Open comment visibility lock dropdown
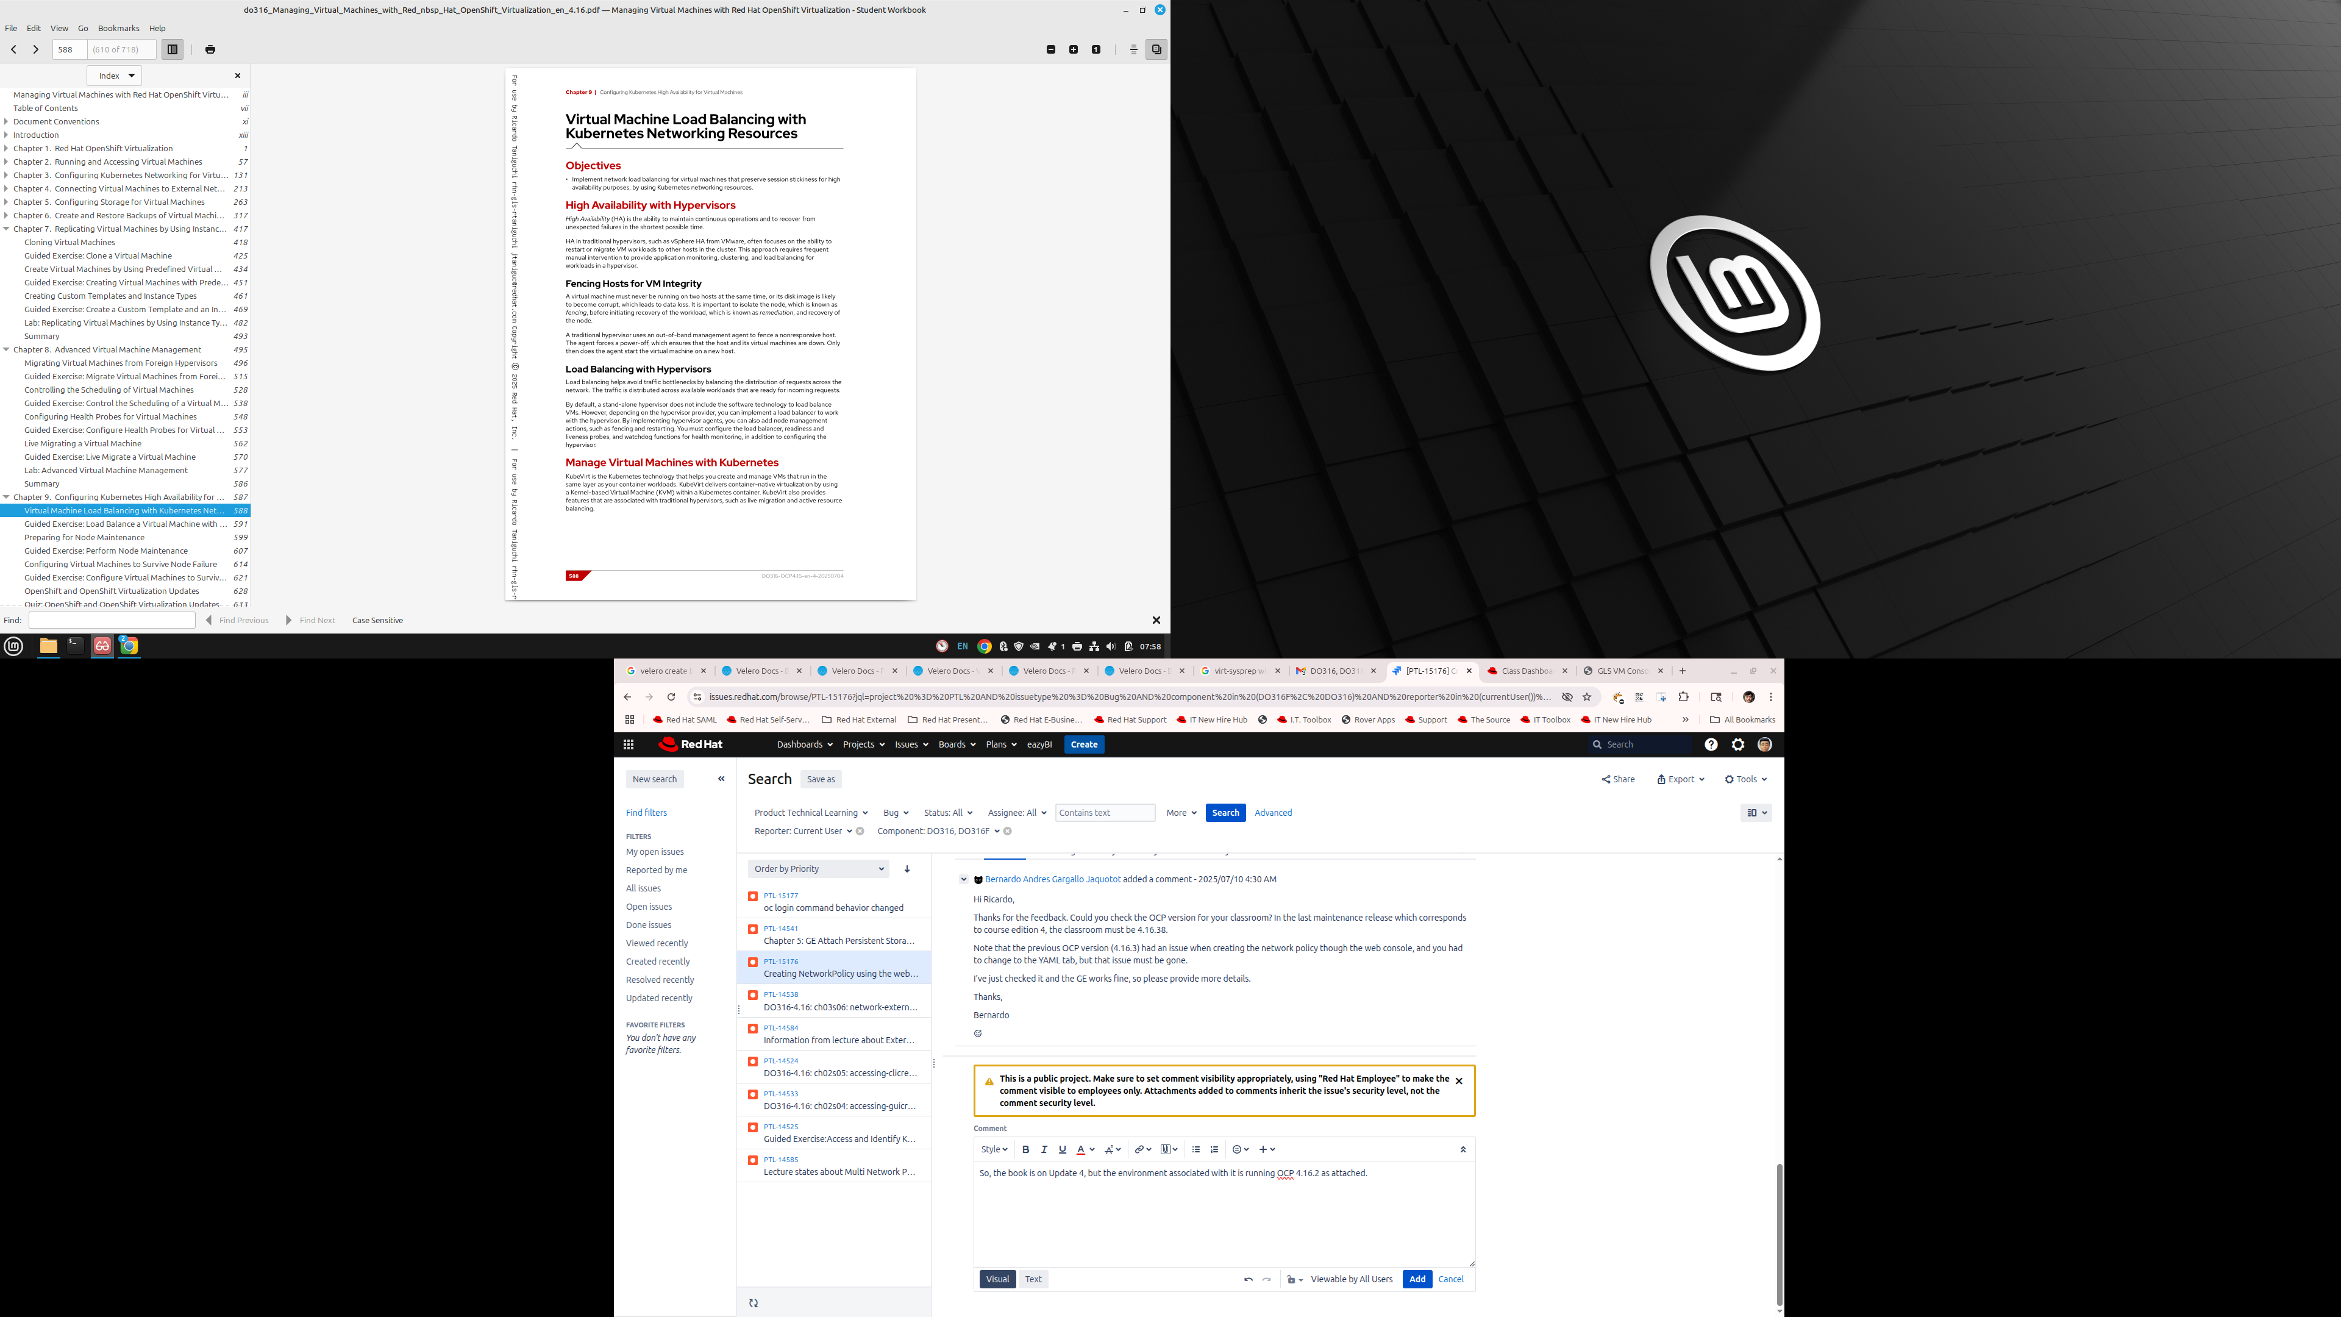Screen dimensions: 2341x1317 (1294, 1280)
